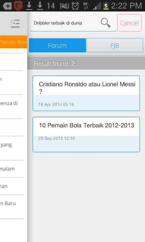Focus the 'Dribbler terbaik di dunia' search field
Viewport: 145px width, 242px height.
coord(73,22)
